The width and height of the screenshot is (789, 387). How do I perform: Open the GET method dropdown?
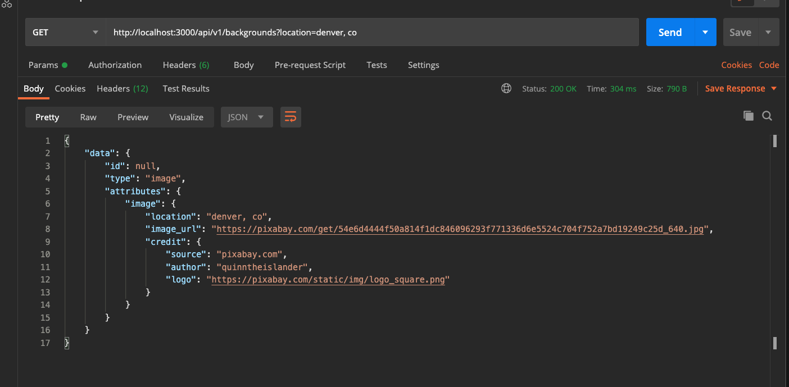[x=65, y=32]
